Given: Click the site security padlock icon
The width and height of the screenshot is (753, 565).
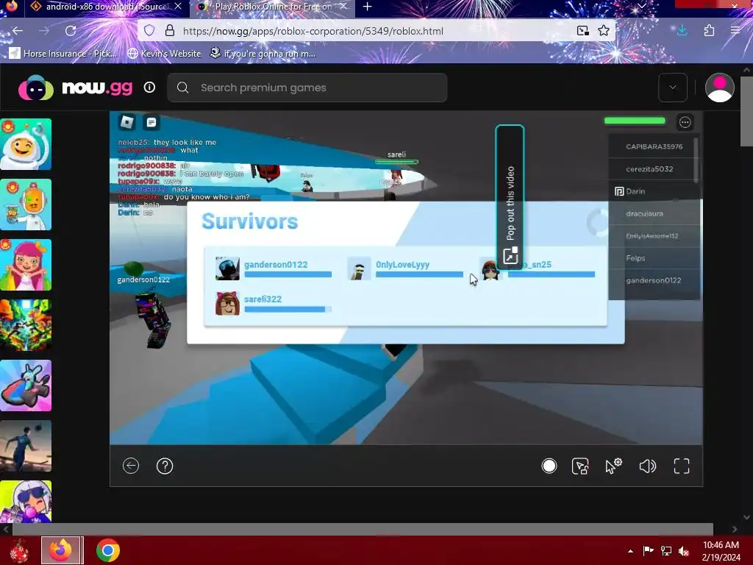Looking at the screenshot, I should pos(170,31).
